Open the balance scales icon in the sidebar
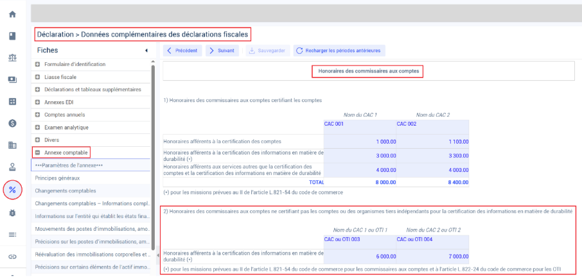Image resolution: width=582 pixels, height=277 pixels. [x=12, y=58]
